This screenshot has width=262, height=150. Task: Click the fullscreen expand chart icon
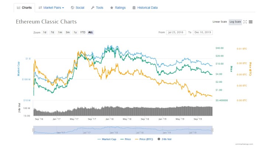(245, 22)
